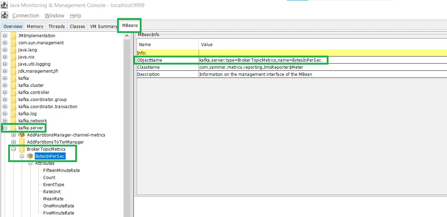Click the JMImplementation folder icon
Image resolution: width=447 pixels, height=217 pixels.
point(13,36)
